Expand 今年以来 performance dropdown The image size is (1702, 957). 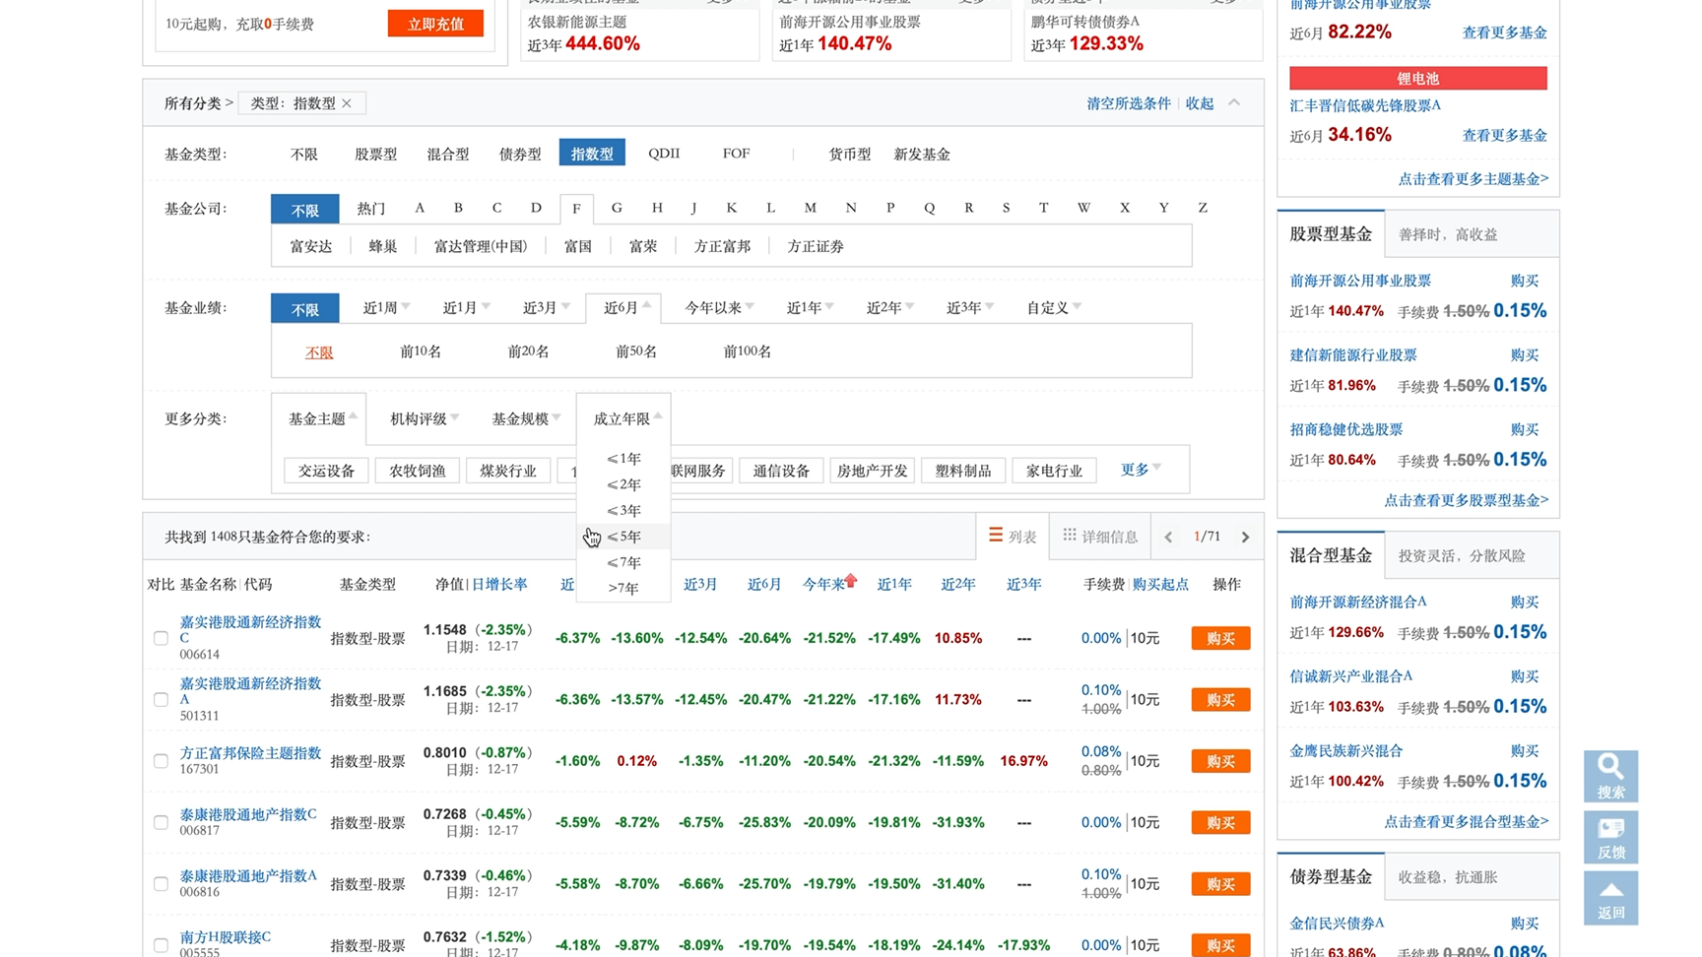coord(719,308)
